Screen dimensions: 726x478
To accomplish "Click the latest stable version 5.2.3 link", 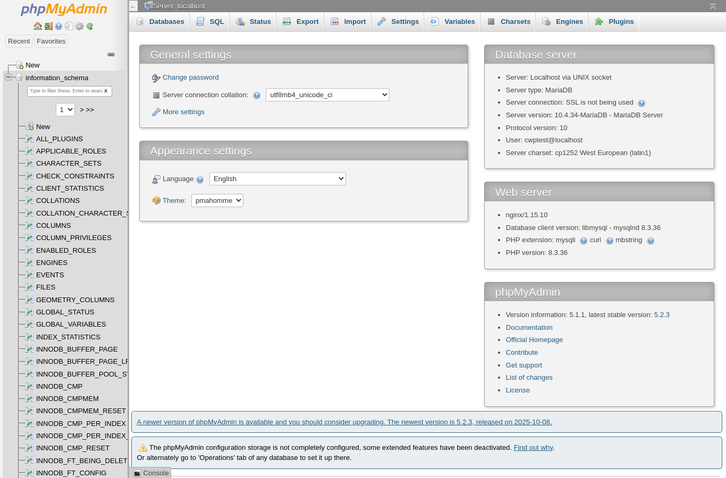I will point(662,315).
